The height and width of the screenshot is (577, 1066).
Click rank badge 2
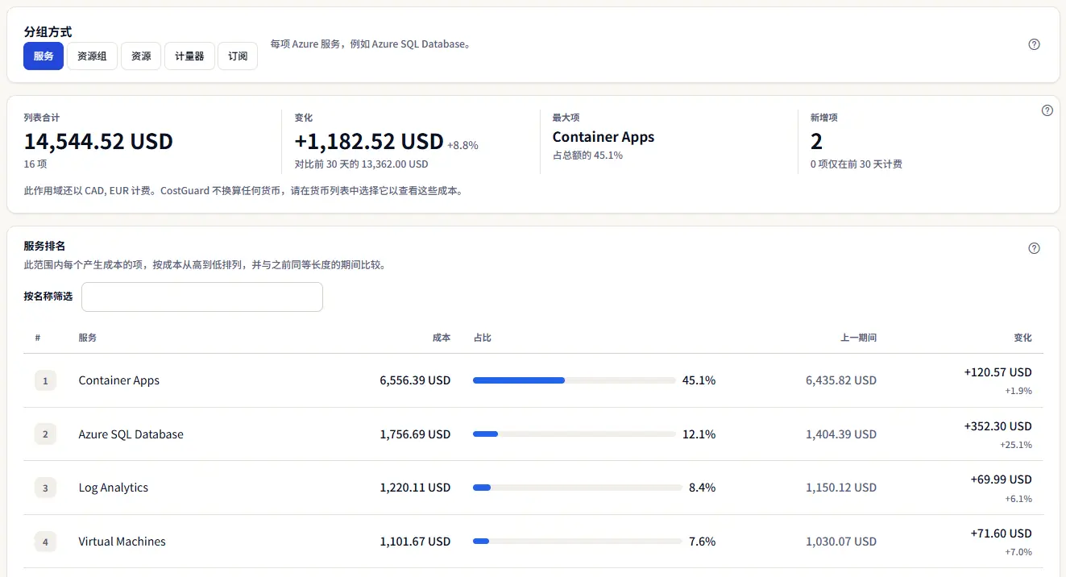point(45,434)
